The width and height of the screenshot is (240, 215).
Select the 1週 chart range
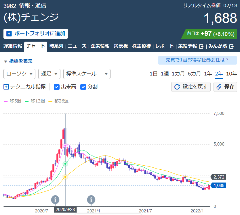click(x=165, y=74)
